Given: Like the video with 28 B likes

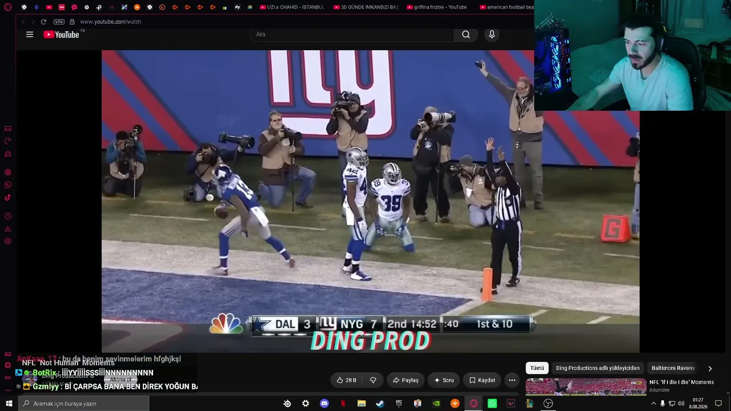Looking at the screenshot, I should [346, 380].
